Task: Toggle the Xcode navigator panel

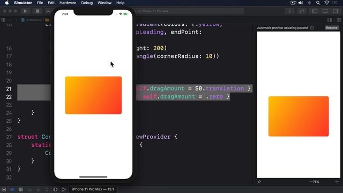Action: [315, 11]
